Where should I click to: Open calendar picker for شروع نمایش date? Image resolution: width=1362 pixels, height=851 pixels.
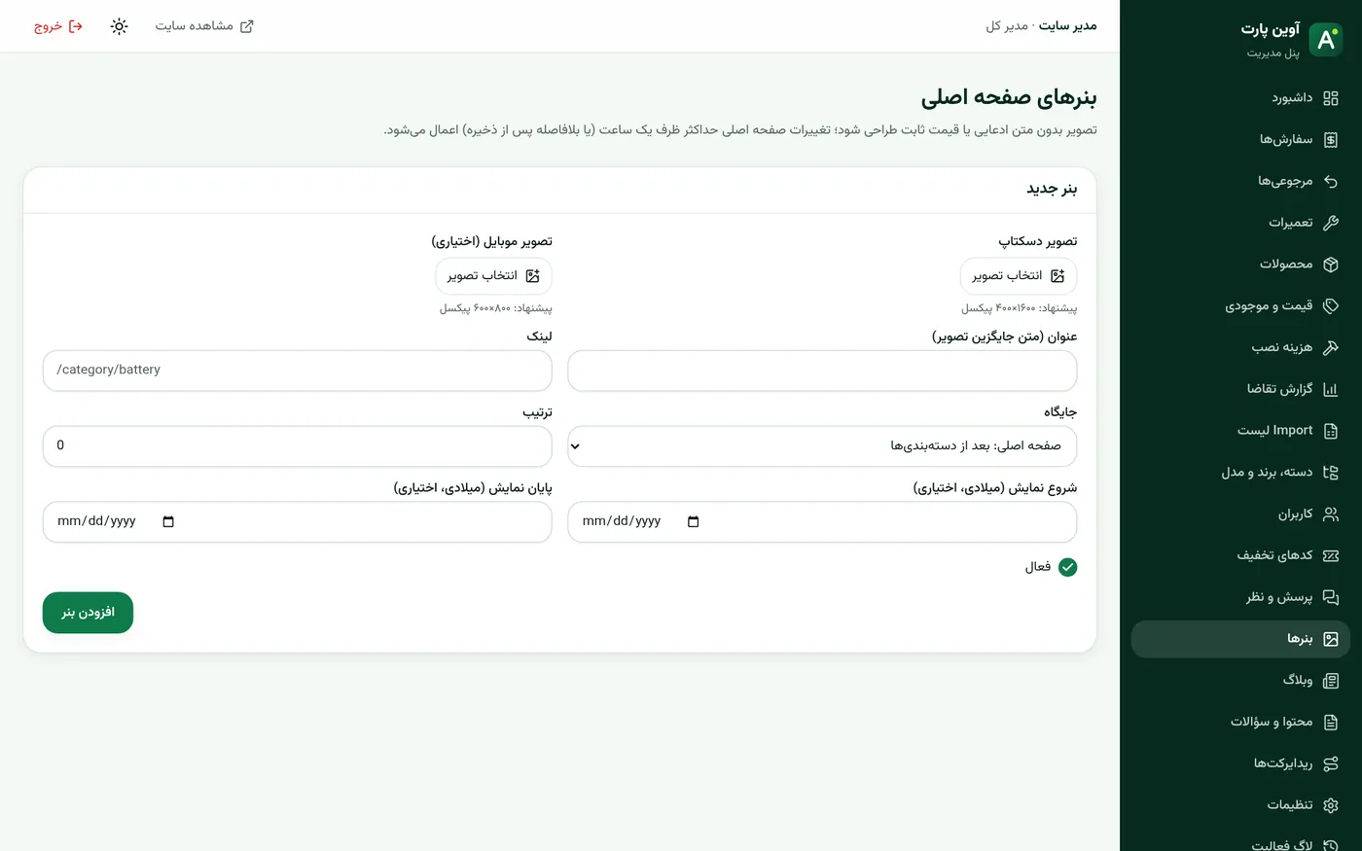693,522
